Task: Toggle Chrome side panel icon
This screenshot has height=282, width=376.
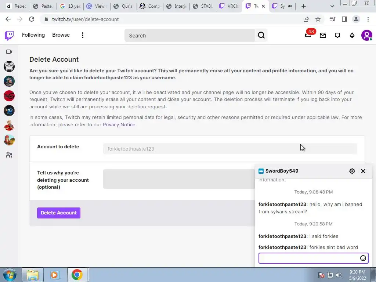Action: [x=344, y=19]
